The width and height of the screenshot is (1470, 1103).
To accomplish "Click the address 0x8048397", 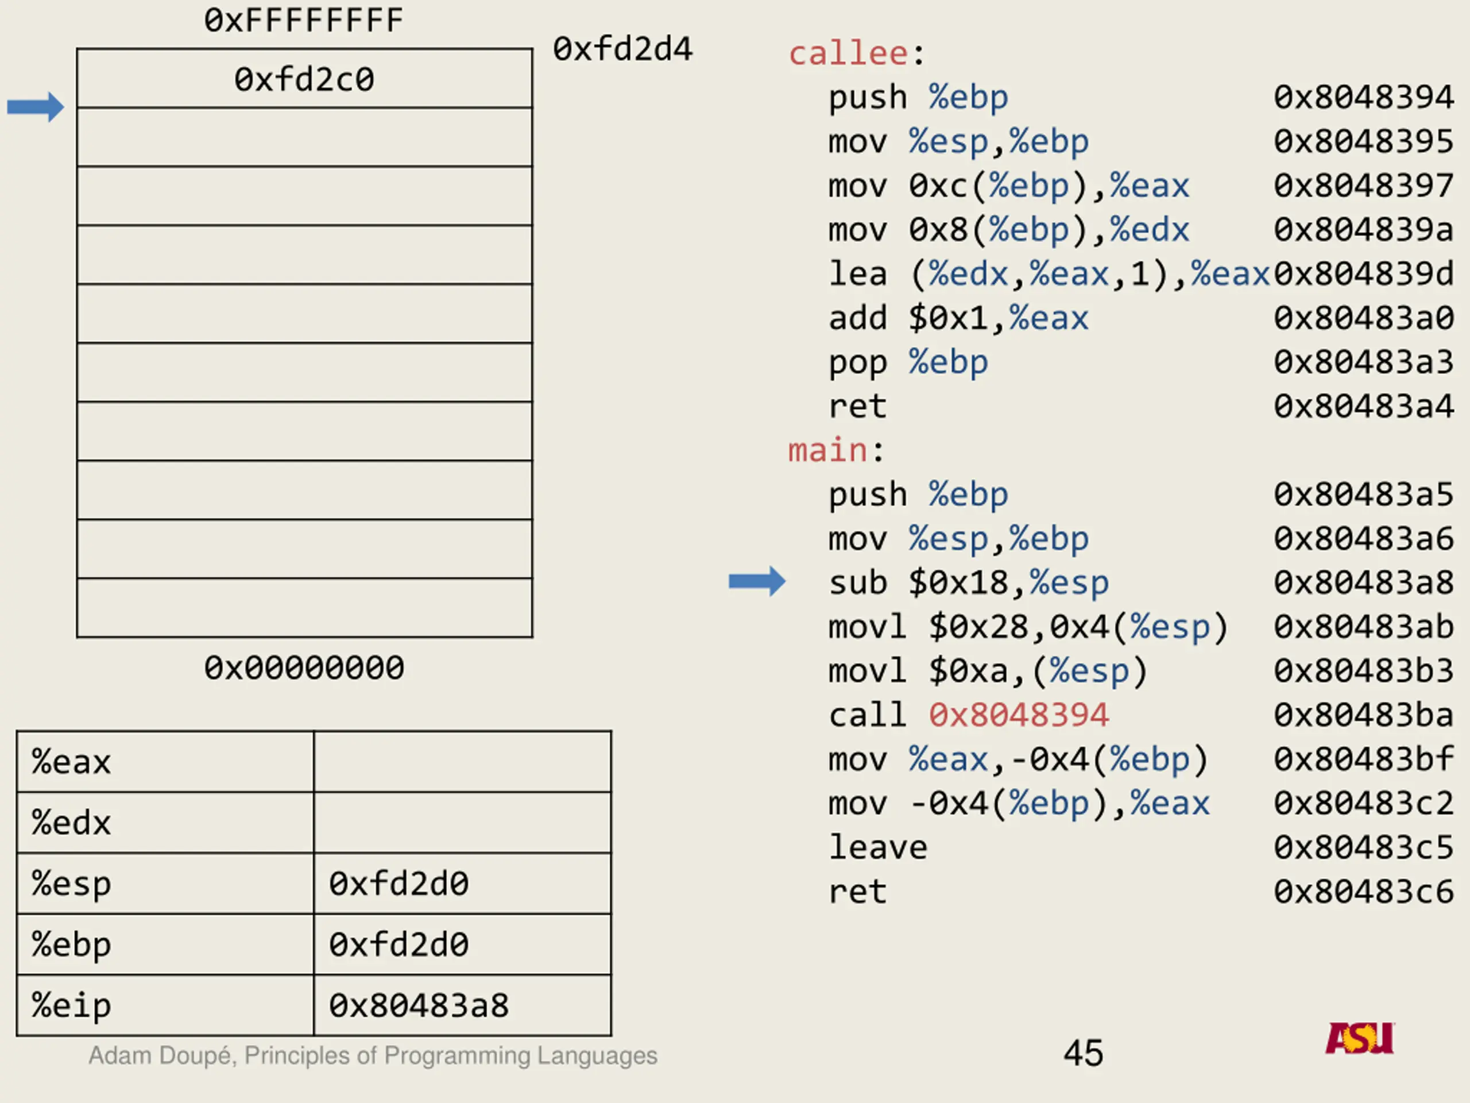I will tap(1364, 186).
